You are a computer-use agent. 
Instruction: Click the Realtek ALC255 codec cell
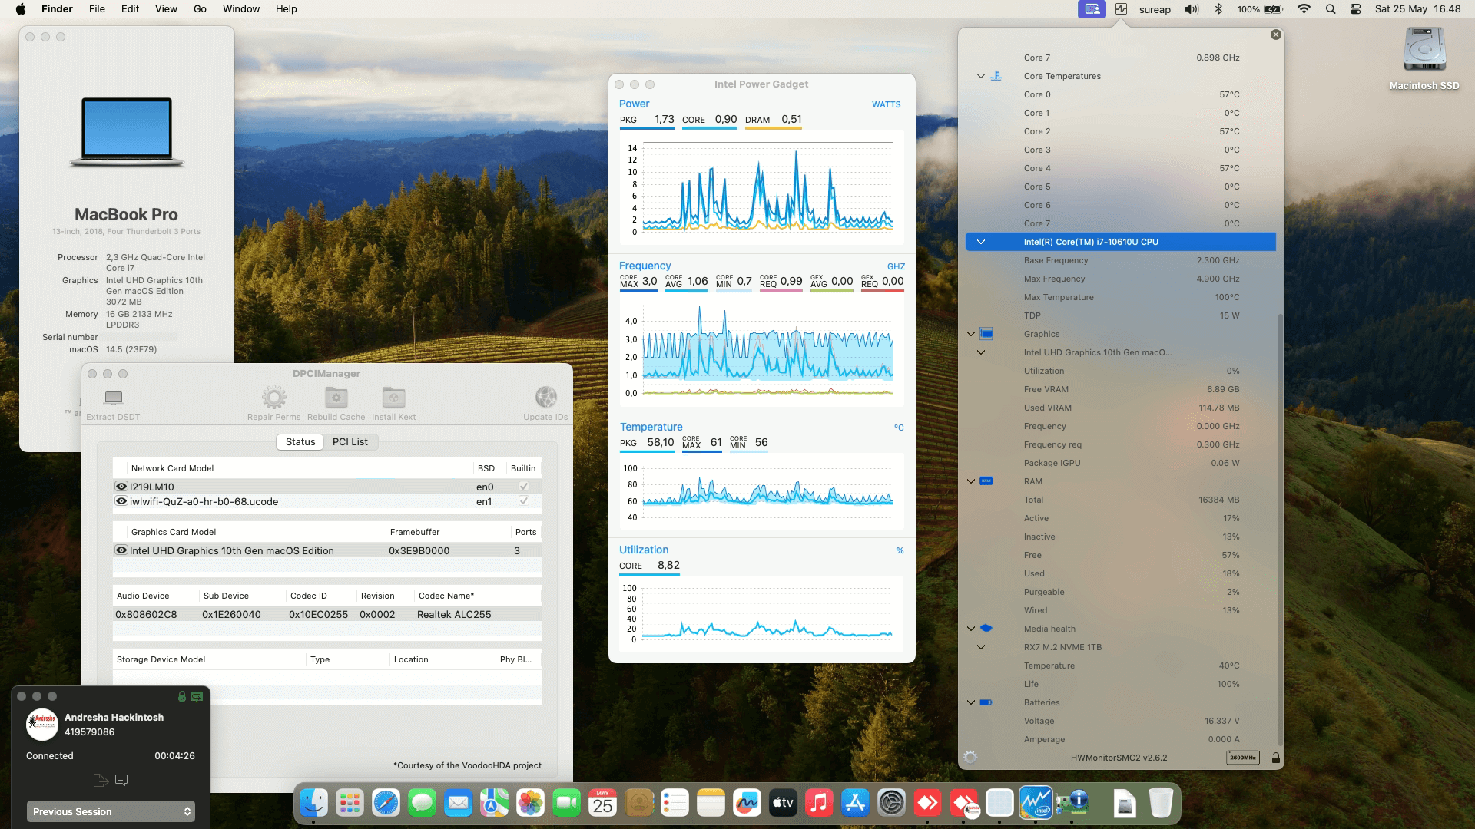click(x=454, y=614)
